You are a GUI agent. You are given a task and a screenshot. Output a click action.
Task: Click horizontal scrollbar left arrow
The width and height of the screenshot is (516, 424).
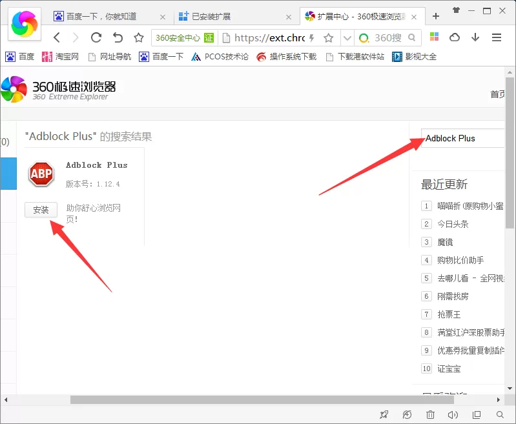pos(6,399)
